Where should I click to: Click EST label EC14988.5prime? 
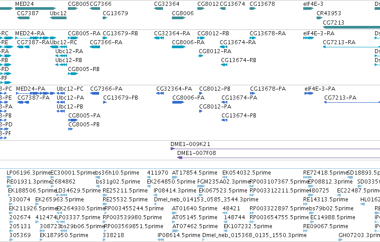pyautogui.click(x=333, y=217)
